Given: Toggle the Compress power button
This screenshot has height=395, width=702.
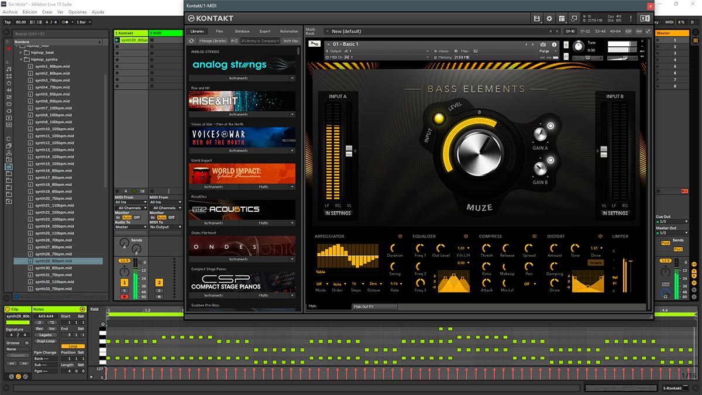Looking at the screenshot, I should pos(534,236).
